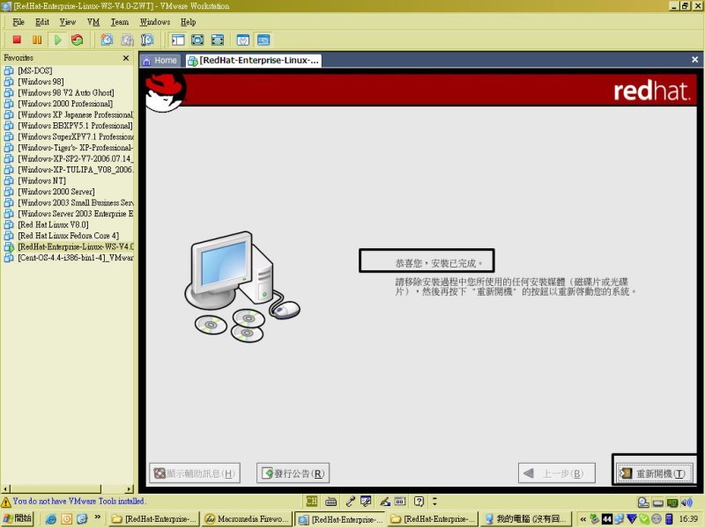Select [Windows BBXPV5.1 Professional] favorite
The image size is (705, 528).
[75, 126]
